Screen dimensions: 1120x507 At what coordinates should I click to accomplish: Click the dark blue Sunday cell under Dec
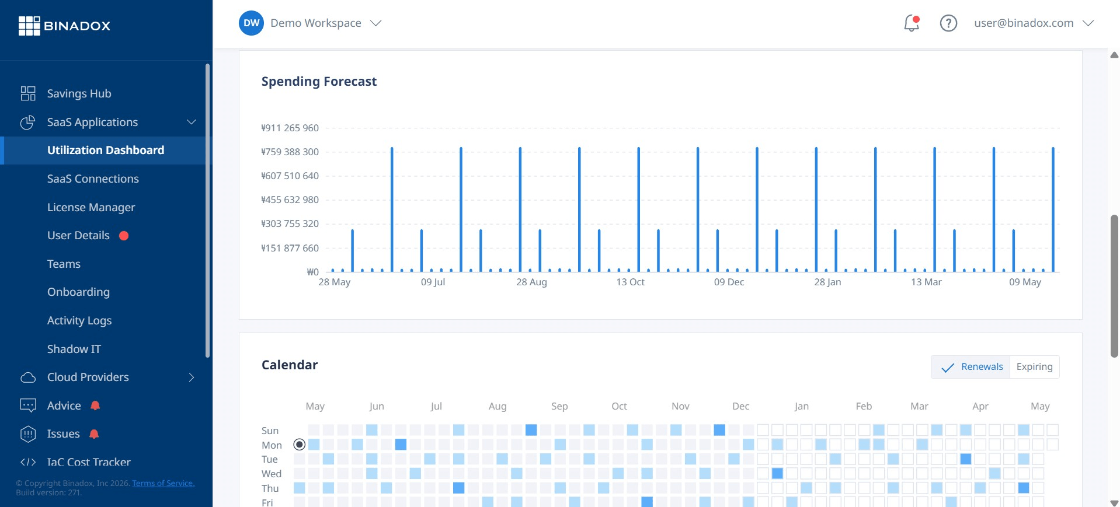719,430
